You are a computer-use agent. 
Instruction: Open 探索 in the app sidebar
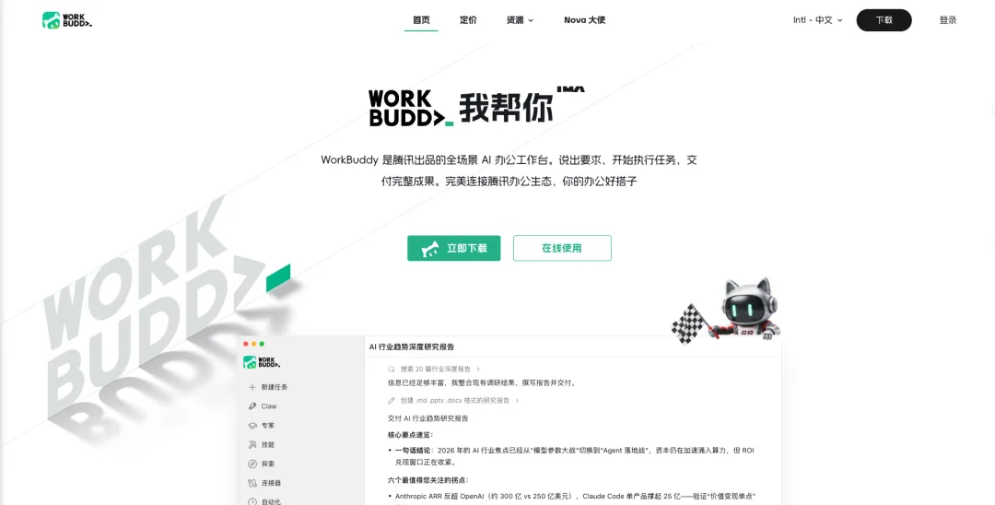pyautogui.click(x=268, y=464)
